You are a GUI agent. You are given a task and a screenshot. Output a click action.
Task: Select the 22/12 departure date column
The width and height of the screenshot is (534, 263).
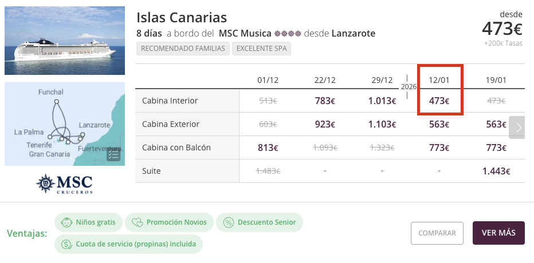[325, 79]
